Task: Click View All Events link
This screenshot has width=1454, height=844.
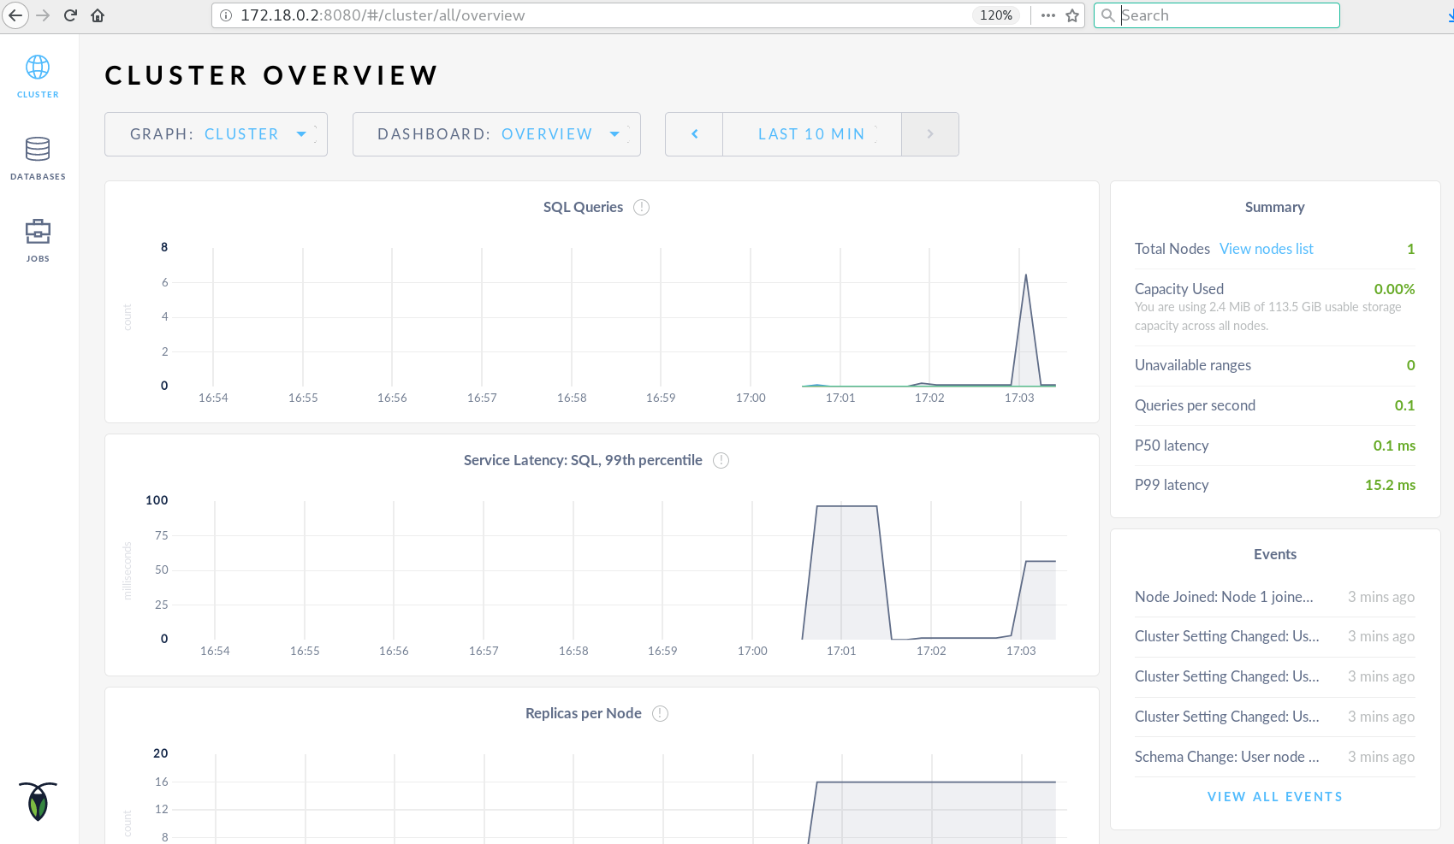Action: pyautogui.click(x=1274, y=797)
